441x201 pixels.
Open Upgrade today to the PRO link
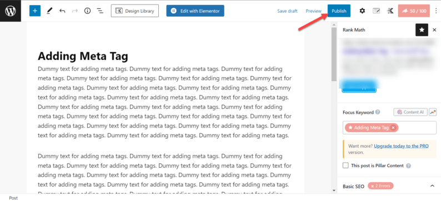(402, 146)
